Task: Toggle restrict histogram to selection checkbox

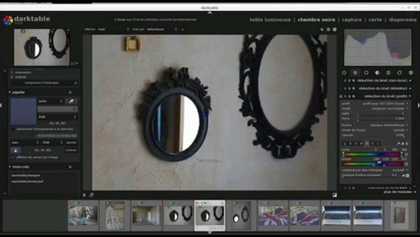Action: click(x=13, y=129)
